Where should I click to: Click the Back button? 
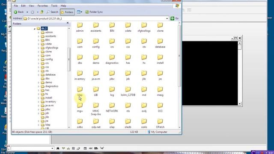click(19, 12)
